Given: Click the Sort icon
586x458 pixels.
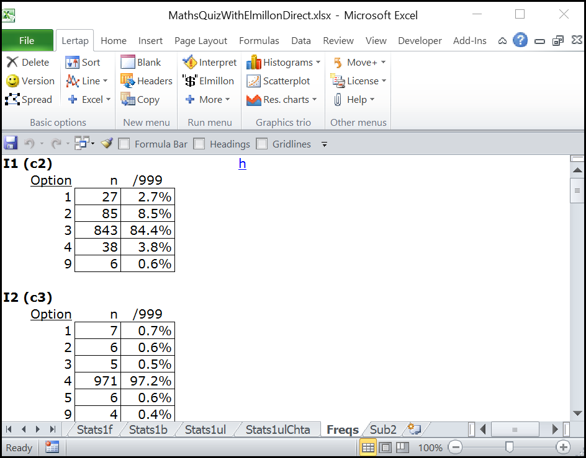Looking at the screenshot, I should pos(72,62).
